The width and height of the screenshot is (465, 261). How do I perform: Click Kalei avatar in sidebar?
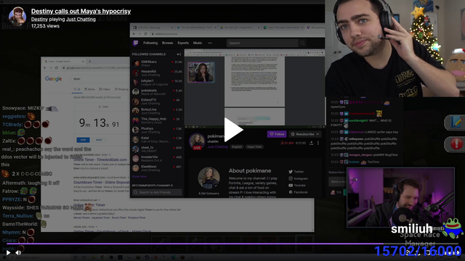[x=136, y=139]
